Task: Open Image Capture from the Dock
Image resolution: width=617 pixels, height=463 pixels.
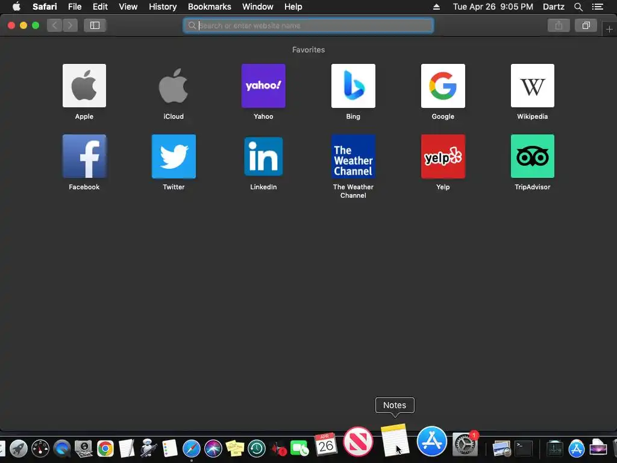Action: [83, 448]
